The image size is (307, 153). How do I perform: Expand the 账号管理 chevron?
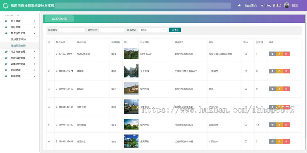point(34,21)
